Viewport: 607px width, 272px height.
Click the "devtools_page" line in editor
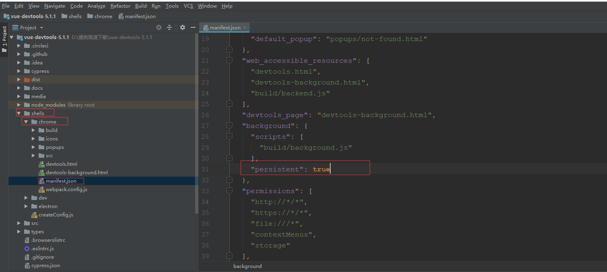tap(339, 115)
